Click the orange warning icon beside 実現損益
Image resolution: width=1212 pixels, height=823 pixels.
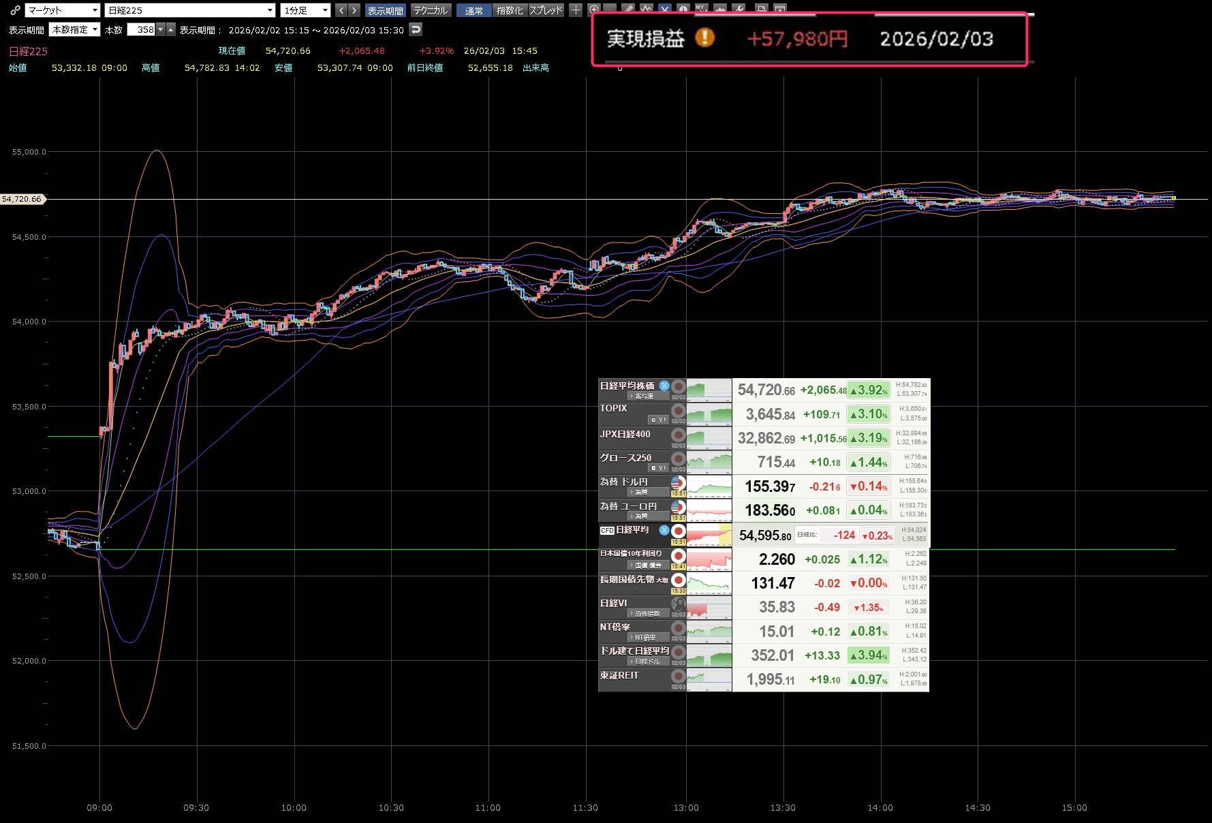[704, 37]
